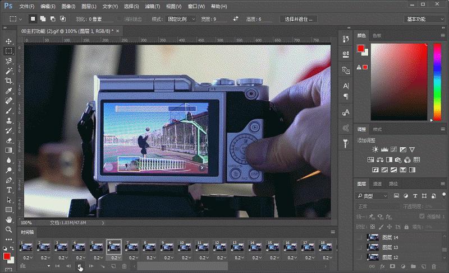
Task: Click the red foreground color swatch in toolbar
Action: pos(7,256)
